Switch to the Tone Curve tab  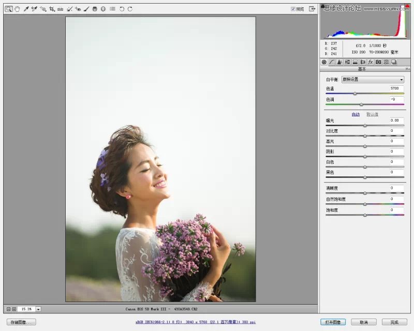point(332,62)
